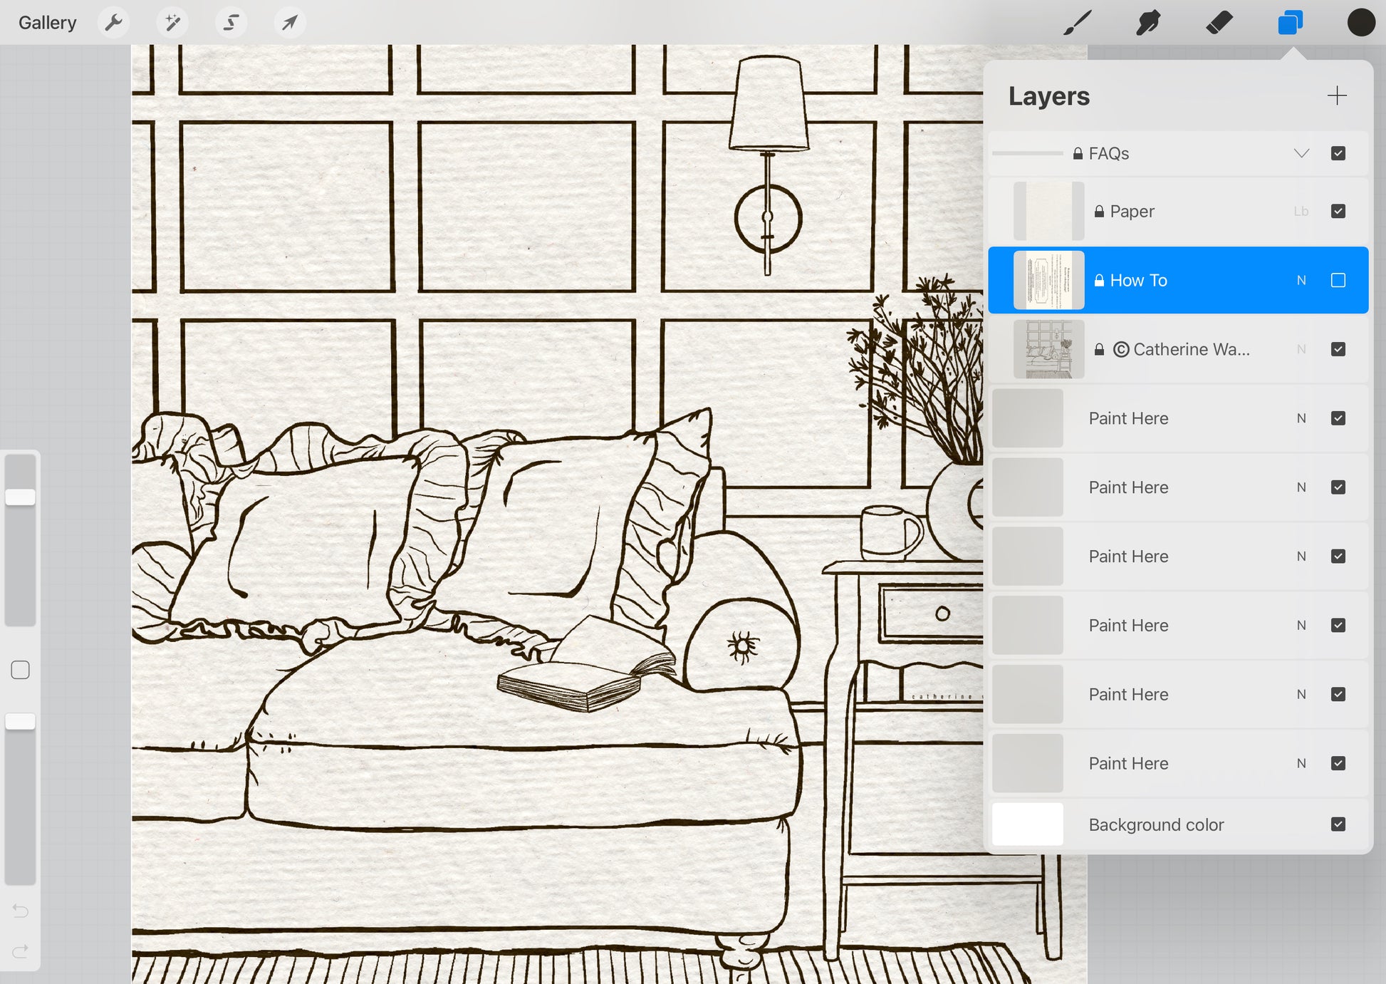Select the Brush tool
1386x984 pixels.
(x=1078, y=23)
